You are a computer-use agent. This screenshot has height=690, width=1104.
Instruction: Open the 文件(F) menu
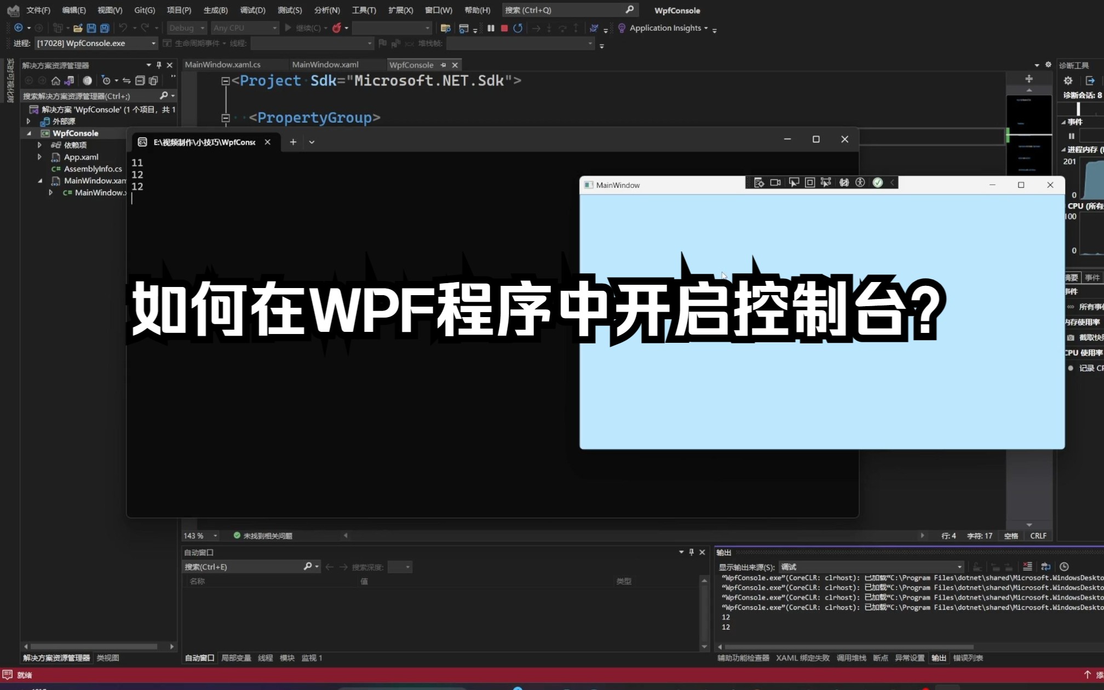[x=38, y=10]
